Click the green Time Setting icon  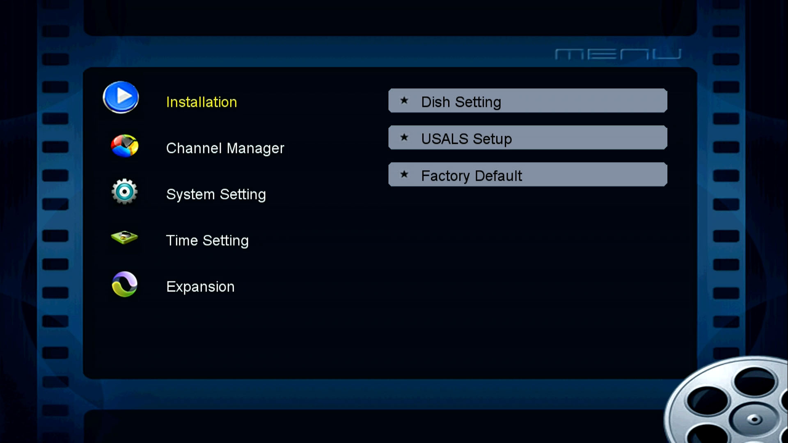point(124,237)
